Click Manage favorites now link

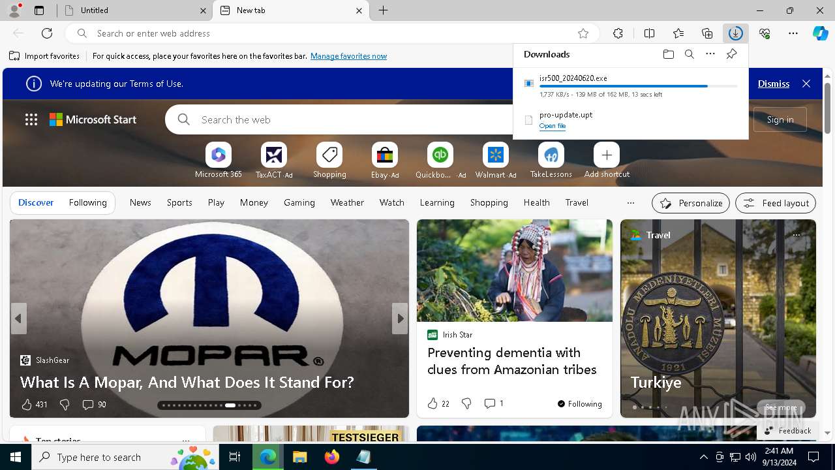[x=348, y=56]
